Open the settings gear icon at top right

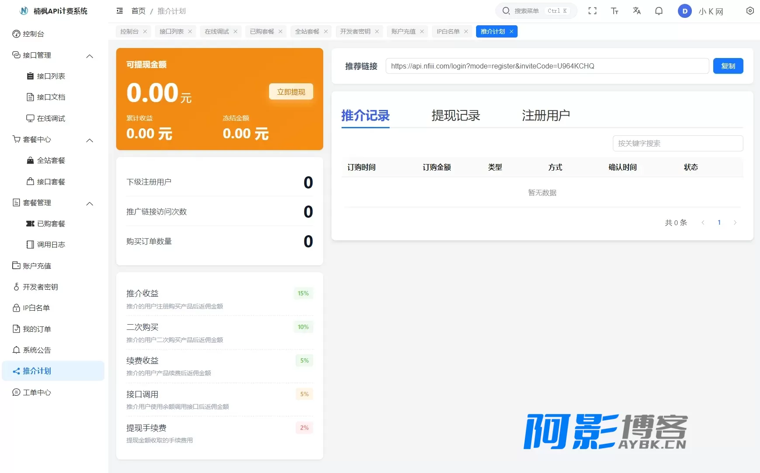tap(750, 11)
